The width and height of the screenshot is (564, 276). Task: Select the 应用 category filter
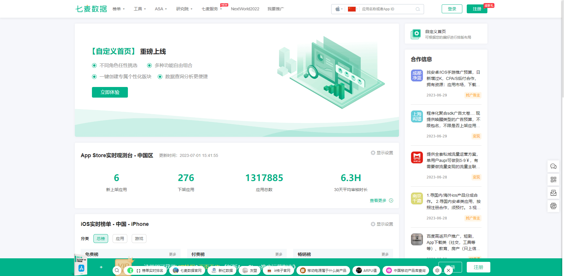(x=120, y=239)
